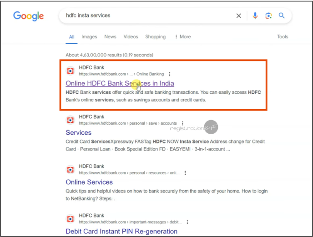Switch to the Shopping tab

[x=155, y=37]
